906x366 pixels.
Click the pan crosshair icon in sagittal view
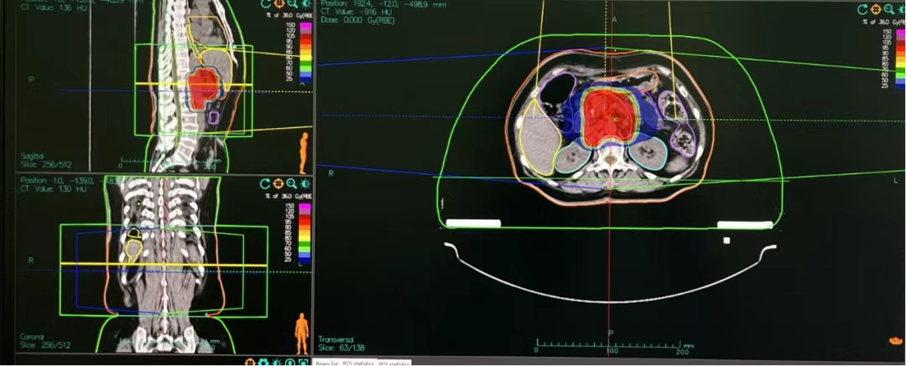pyautogui.click(x=279, y=7)
